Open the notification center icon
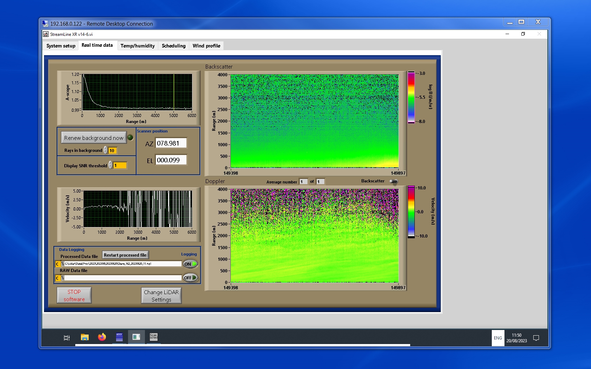The width and height of the screenshot is (591, 369). (x=536, y=338)
